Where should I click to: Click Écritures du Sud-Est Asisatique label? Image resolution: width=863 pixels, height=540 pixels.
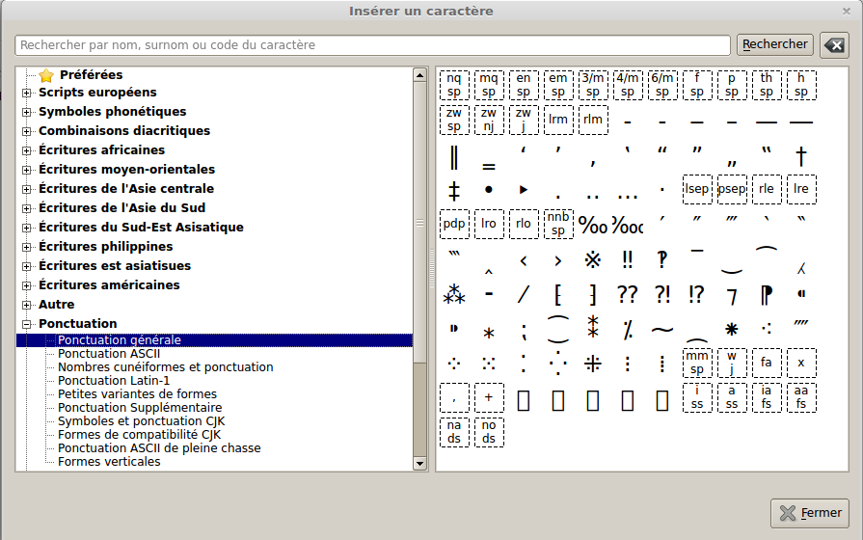141,228
